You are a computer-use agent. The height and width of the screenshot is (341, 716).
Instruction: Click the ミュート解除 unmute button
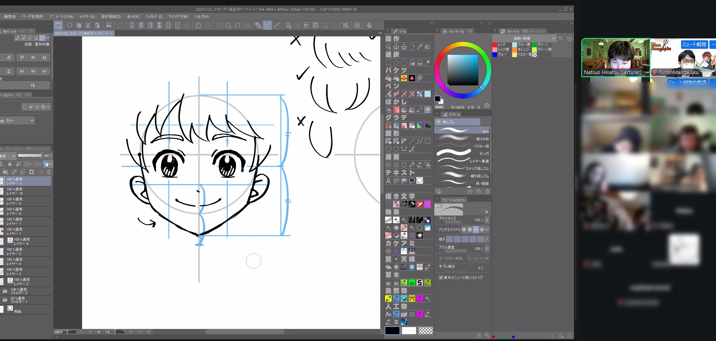pos(694,45)
